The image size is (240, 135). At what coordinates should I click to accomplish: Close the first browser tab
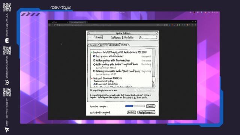[67, 22]
